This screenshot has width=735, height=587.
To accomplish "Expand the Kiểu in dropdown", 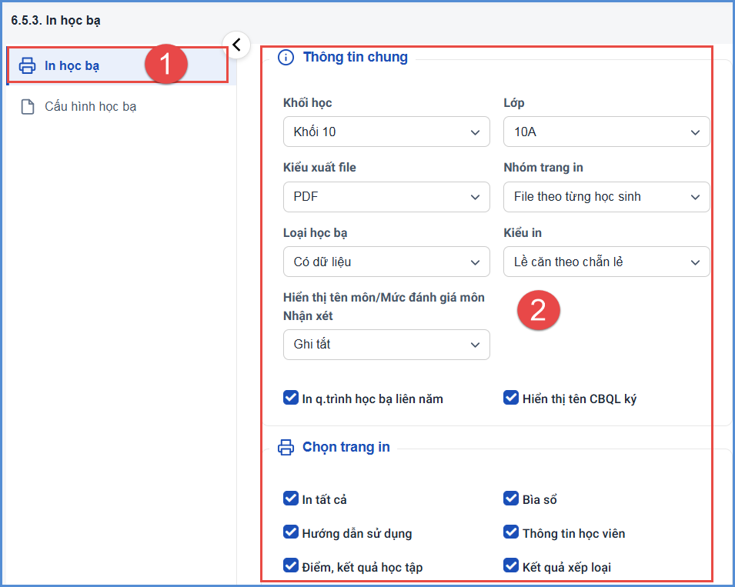I will [x=606, y=262].
